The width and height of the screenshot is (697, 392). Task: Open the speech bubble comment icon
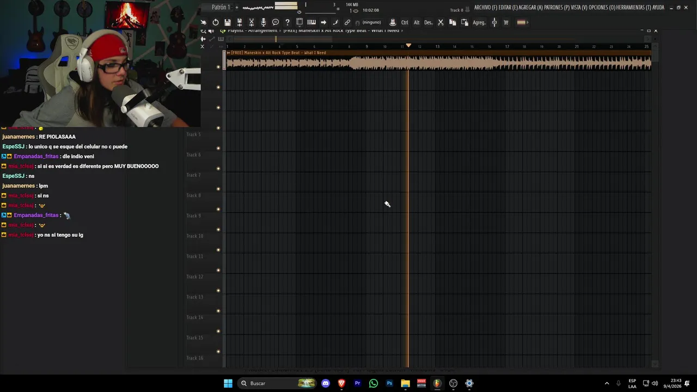point(276,22)
